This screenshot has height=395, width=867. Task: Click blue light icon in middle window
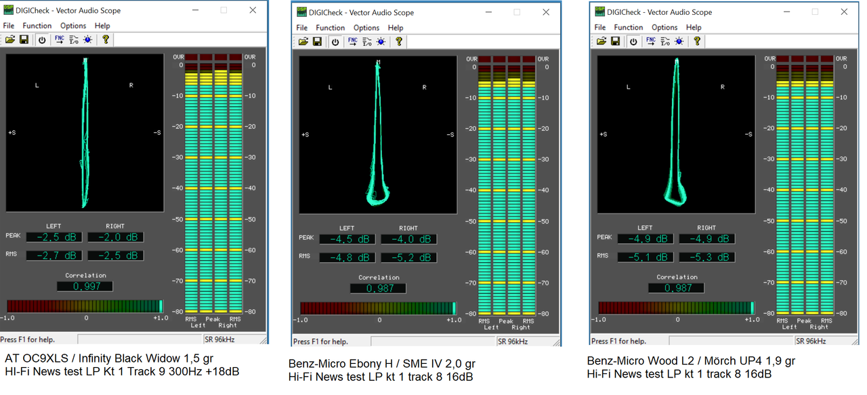381,42
